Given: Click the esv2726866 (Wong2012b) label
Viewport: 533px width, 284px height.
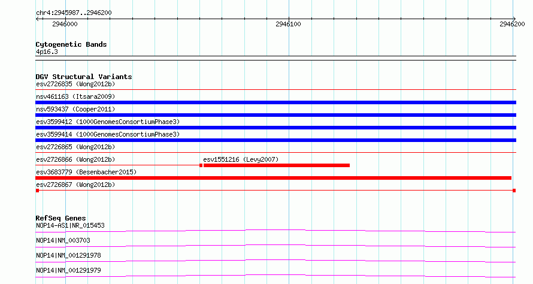Looking at the screenshot, I should [x=75, y=159].
